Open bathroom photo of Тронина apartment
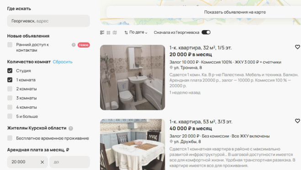The image size is (301, 170). [x=132, y=77]
